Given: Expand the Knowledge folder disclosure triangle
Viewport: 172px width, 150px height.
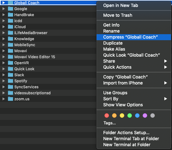Looking at the screenshot, I should pyautogui.click(x=4, y=39).
